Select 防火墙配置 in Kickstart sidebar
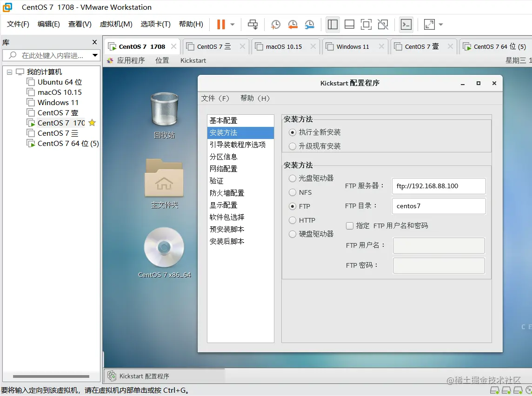This screenshot has width=532, height=396. pyautogui.click(x=240, y=193)
